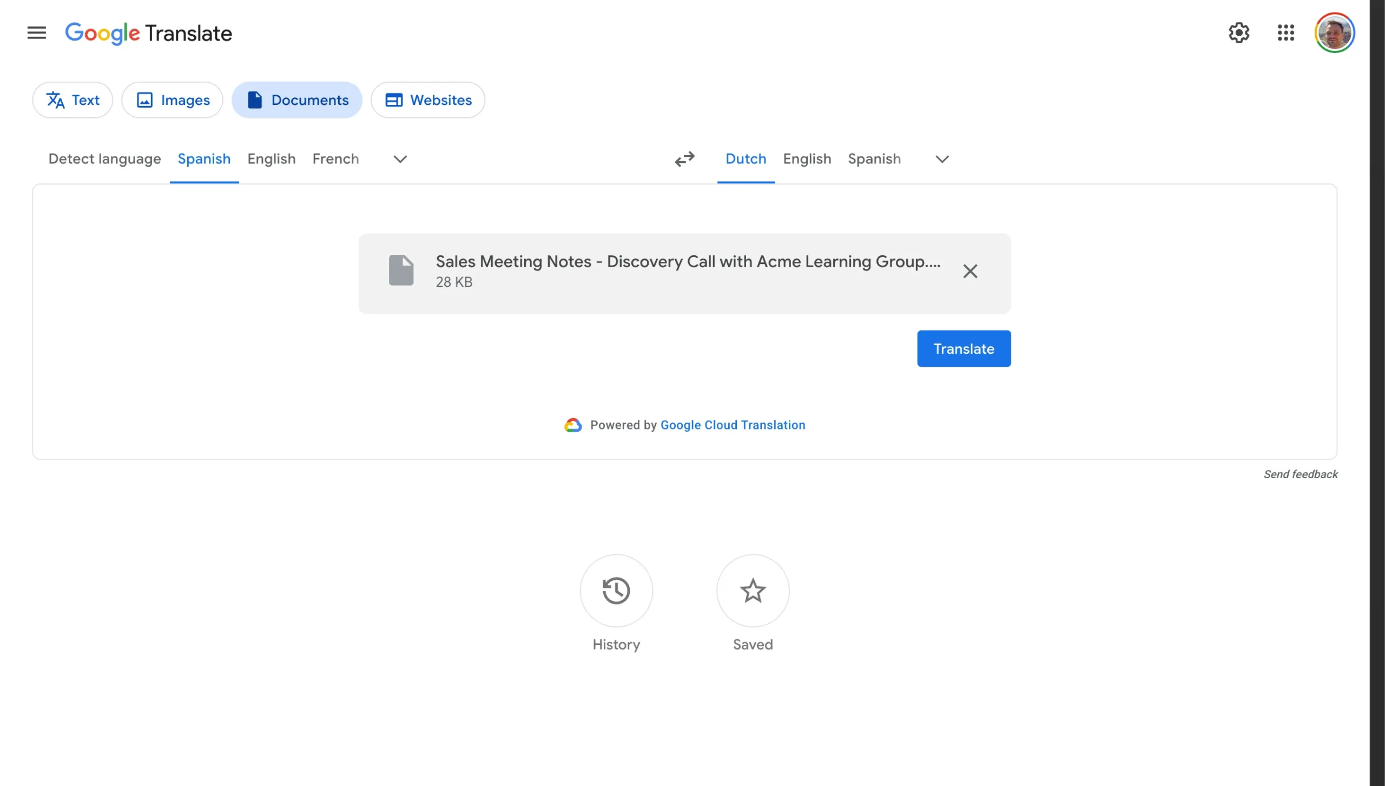Click the Google Translate logo
The height and width of the screenshot is (786, 1385).
click(148, 34)
